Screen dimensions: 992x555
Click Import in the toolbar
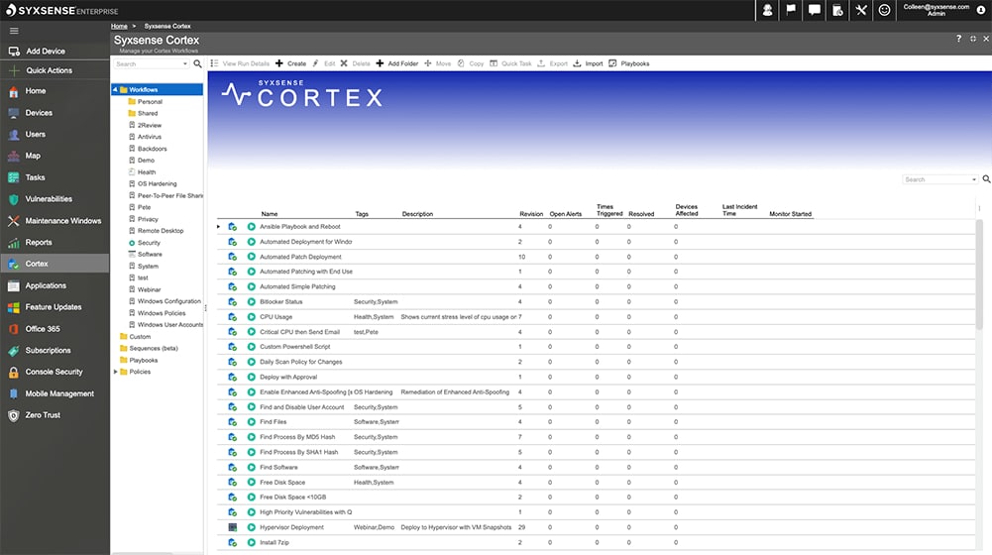click(588, 63)
